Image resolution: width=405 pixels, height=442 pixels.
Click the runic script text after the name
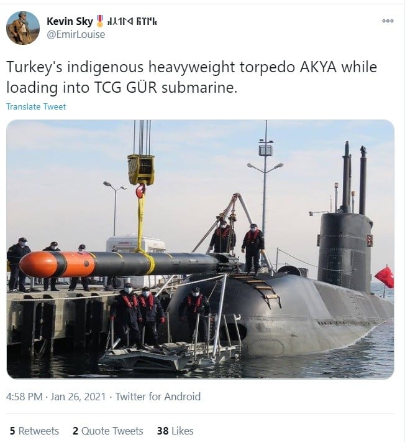click(x=132, y=21)
